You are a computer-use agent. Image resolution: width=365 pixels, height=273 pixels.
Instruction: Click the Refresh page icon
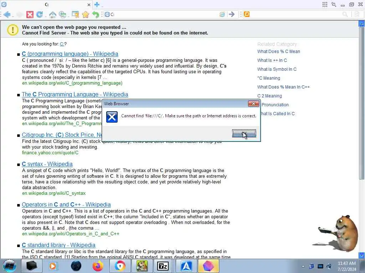tap(39, 15)
